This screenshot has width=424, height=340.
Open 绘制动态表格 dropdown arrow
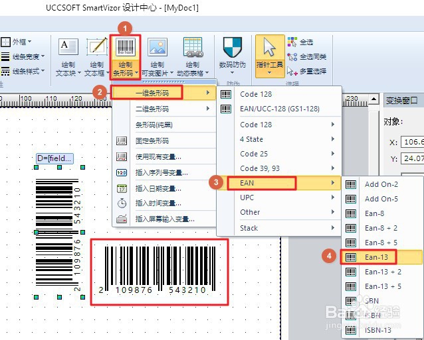coord(207,73)
